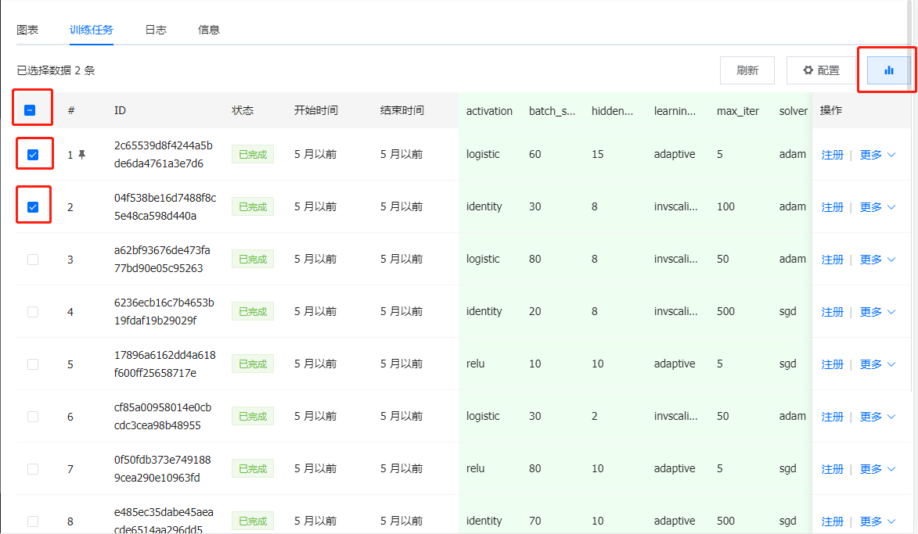Click the pin icon next to row 1
Image resolution: width=918 pixels, height=534 pixels.
(x=82, y=154)
